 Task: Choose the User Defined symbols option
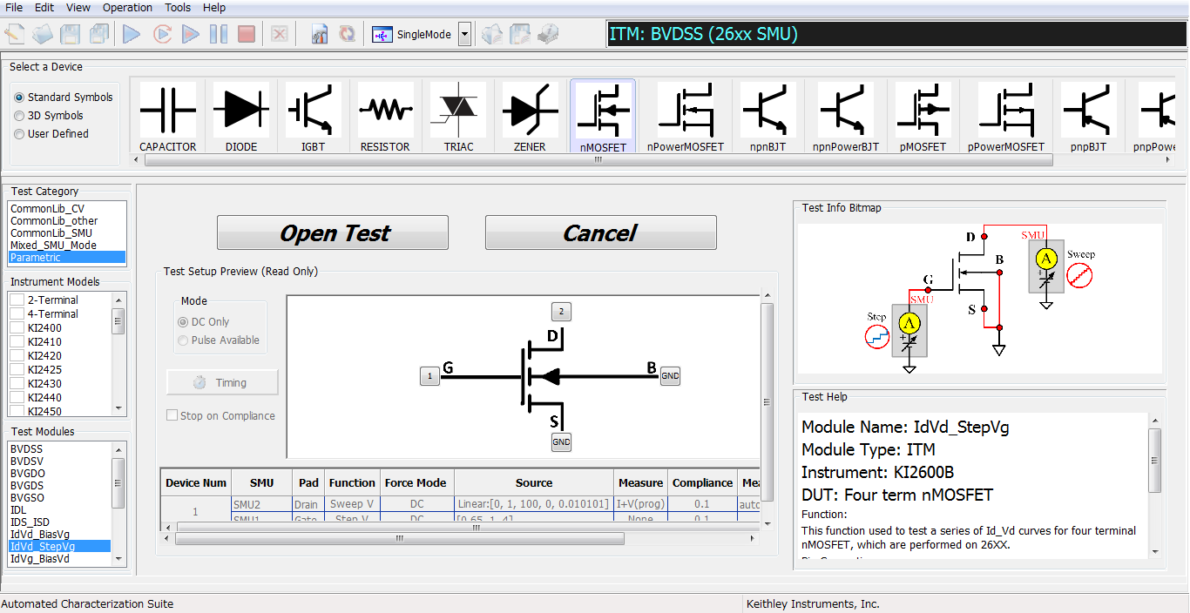click(20, 134)
